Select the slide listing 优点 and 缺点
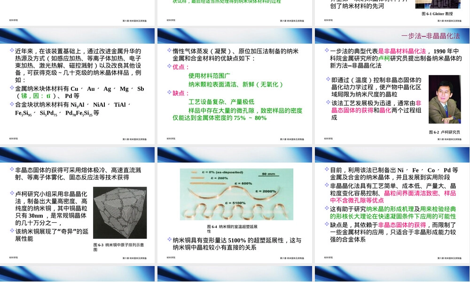 [x=235, y=86]
